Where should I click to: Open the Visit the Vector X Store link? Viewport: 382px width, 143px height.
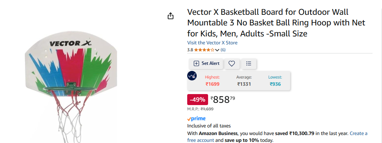pyautogui.click(x=212, y=43)
